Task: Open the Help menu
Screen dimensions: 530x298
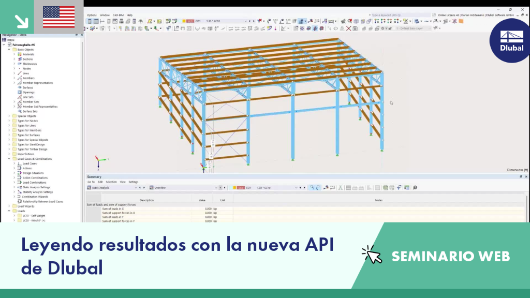Action: coord(129,15)
